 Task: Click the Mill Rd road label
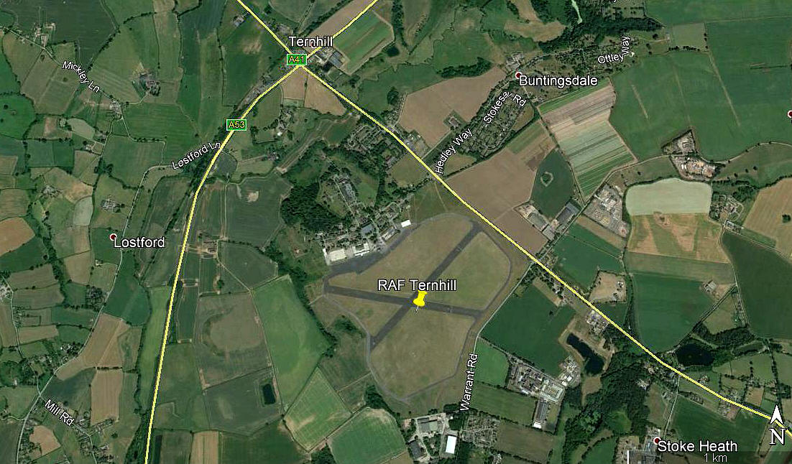(59, 412)
